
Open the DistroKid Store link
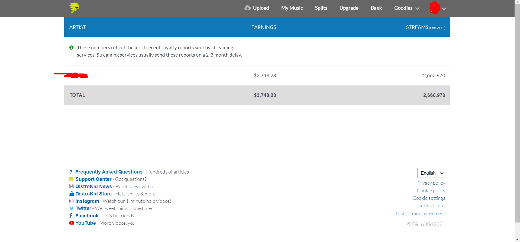(x=93, y=194)
